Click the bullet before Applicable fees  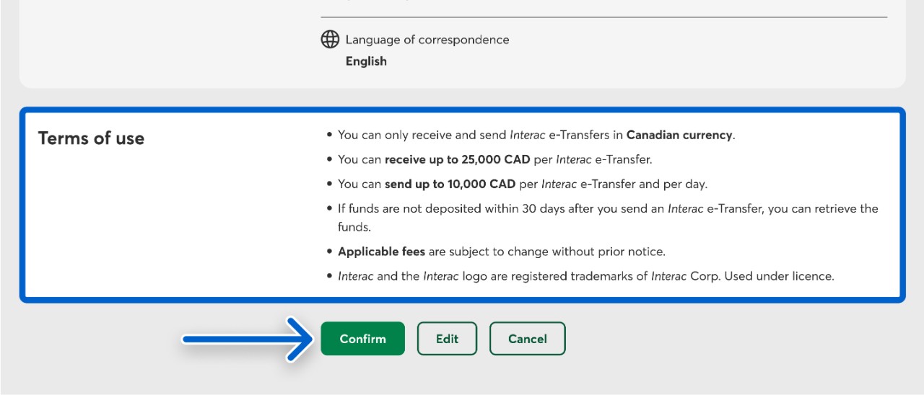point(330,252)
